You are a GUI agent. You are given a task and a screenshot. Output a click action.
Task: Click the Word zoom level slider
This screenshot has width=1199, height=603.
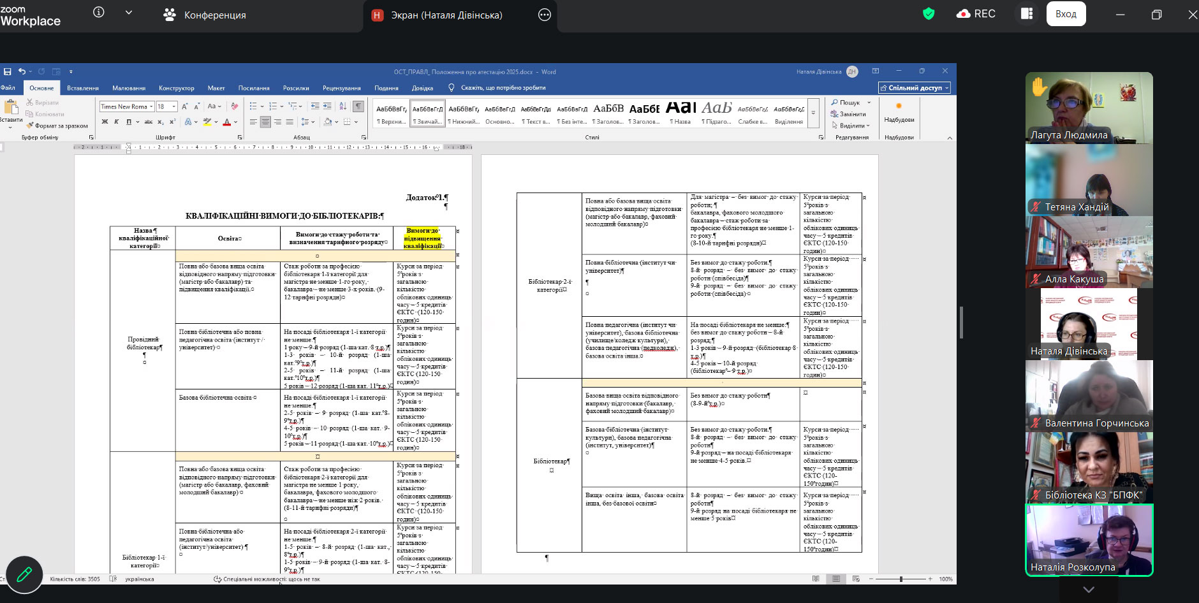(x=901, y=579)
